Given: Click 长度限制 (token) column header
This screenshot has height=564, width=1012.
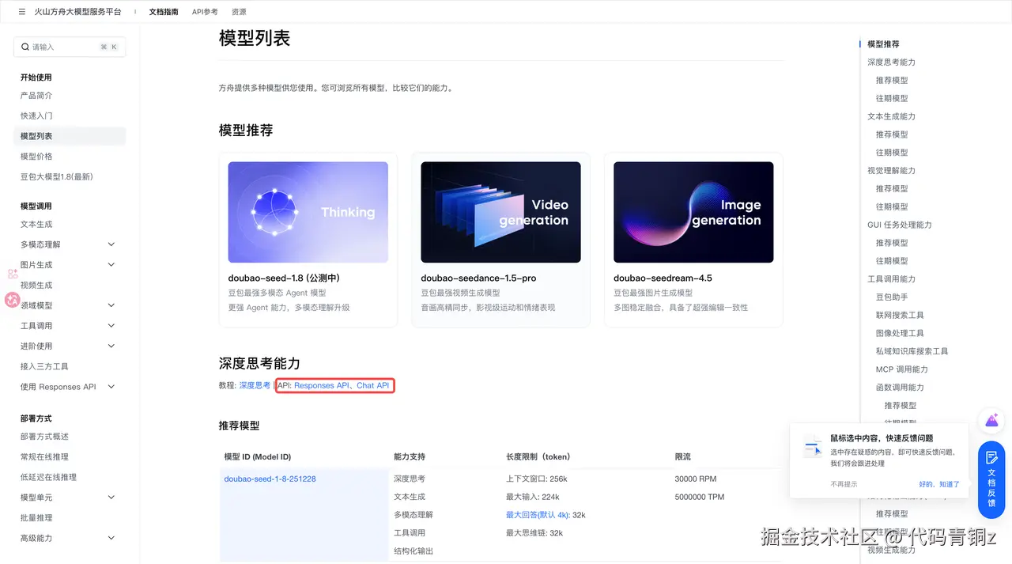Looking at the screenshot, I should tap(538, 457).
